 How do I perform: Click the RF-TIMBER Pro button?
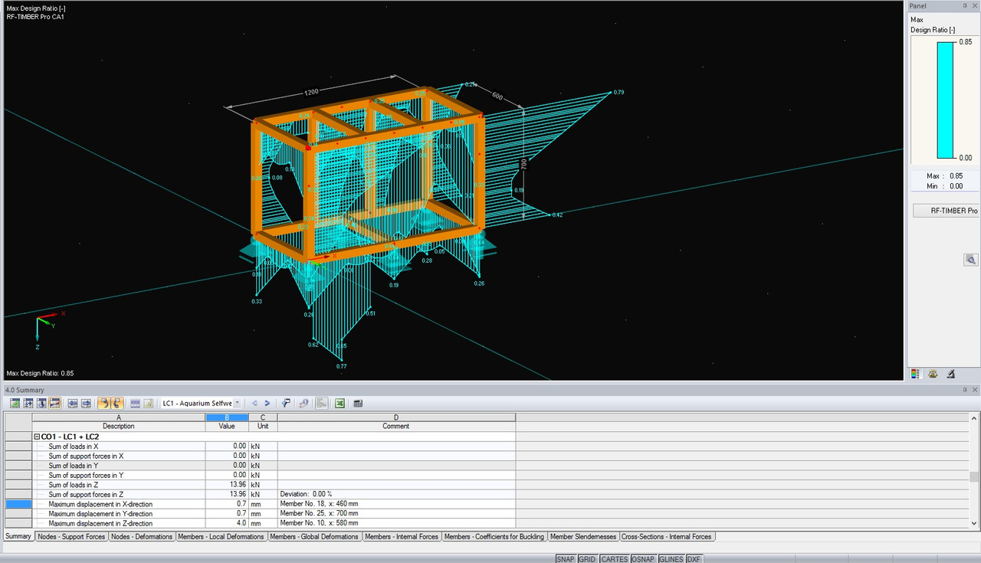pyautogui.click(x=945, y=211)
